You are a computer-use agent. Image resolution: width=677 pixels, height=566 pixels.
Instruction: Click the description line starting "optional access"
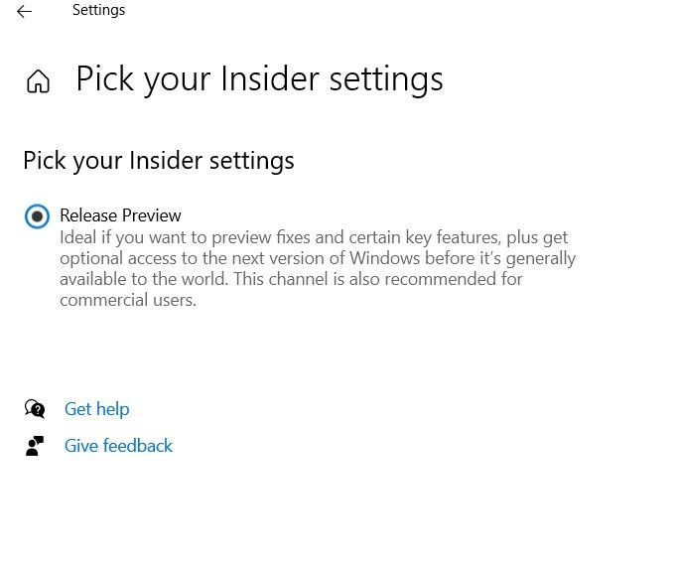(317, 259)
